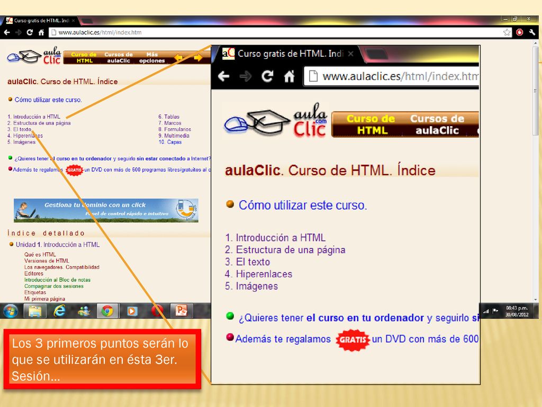
Task: Open the Mi primera página topic
Action: pyautogui.click(x=44, y=299)
